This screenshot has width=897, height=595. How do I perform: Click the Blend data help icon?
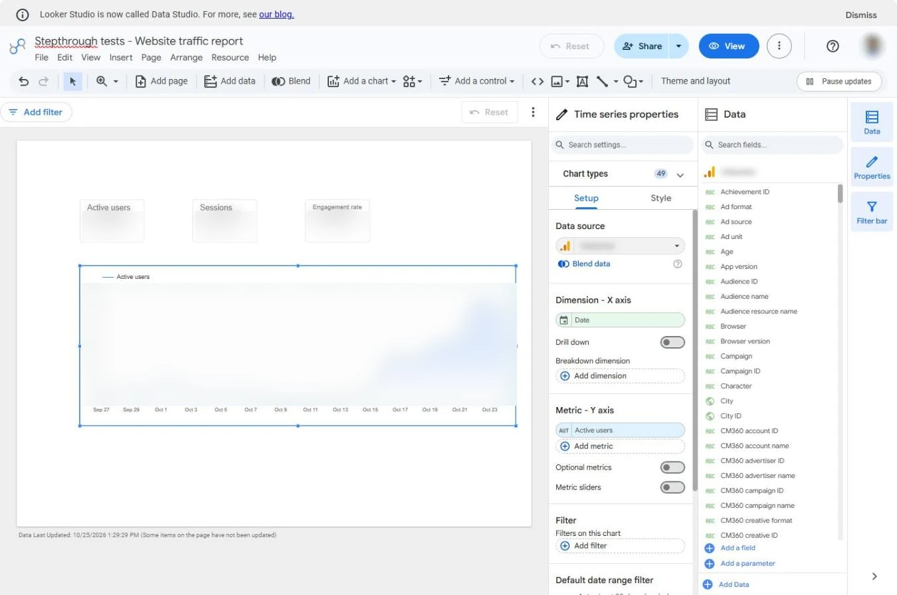point(678,264)
